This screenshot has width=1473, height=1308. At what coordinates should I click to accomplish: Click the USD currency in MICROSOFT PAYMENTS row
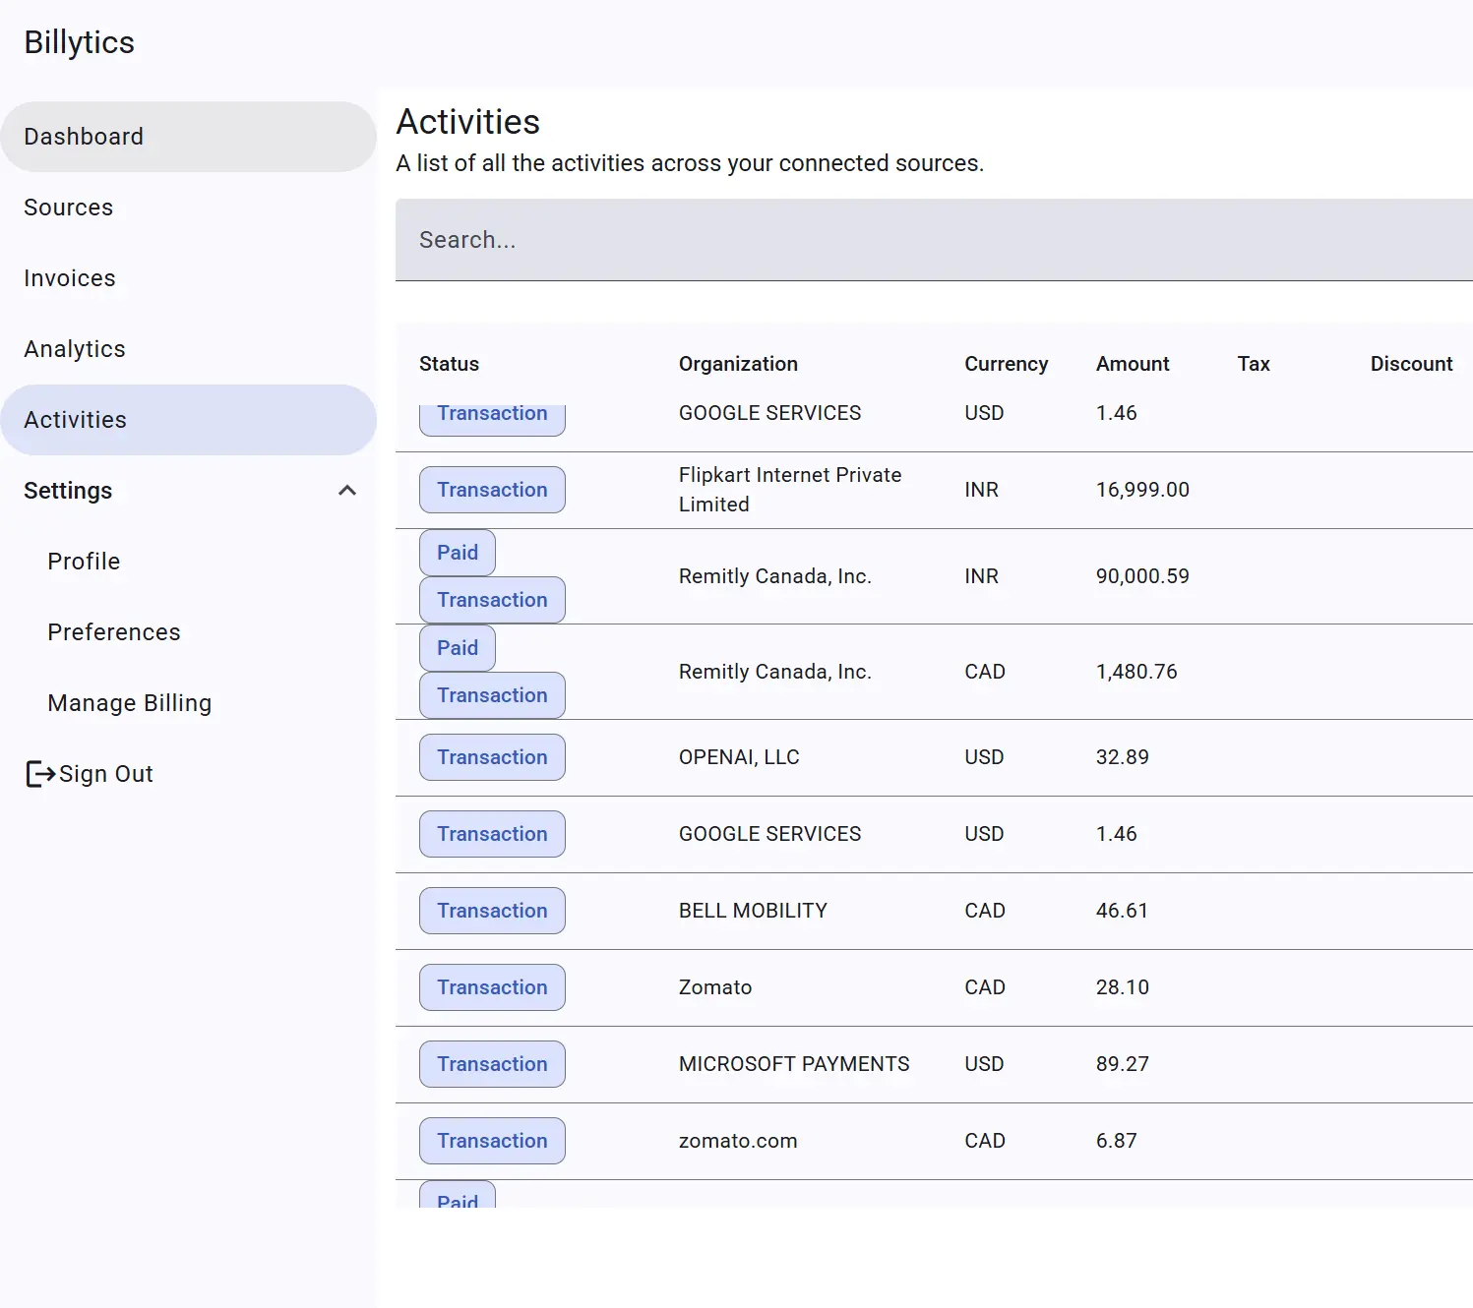(984, 1064)
